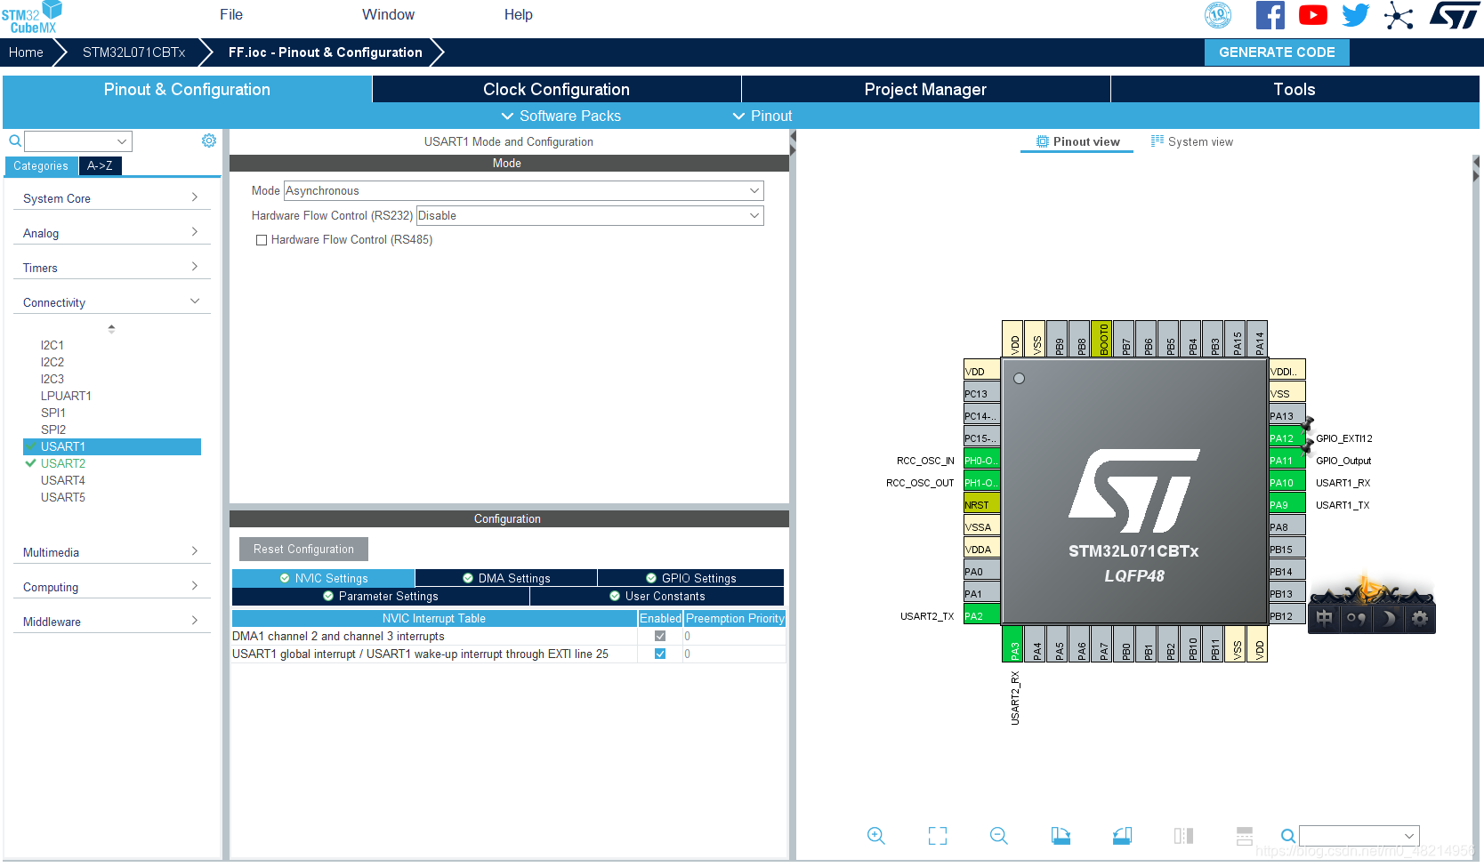
Task: Toggle the flip chip view icon
Action: click(x=1183, y=836)
